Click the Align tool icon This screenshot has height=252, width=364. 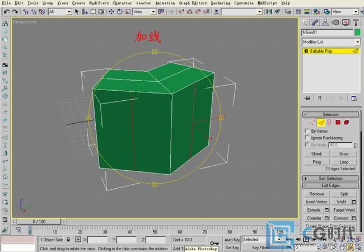[x=277, y=12]
